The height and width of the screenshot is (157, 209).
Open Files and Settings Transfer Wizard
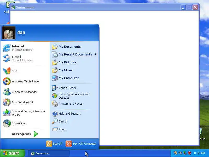click(25, 113)
